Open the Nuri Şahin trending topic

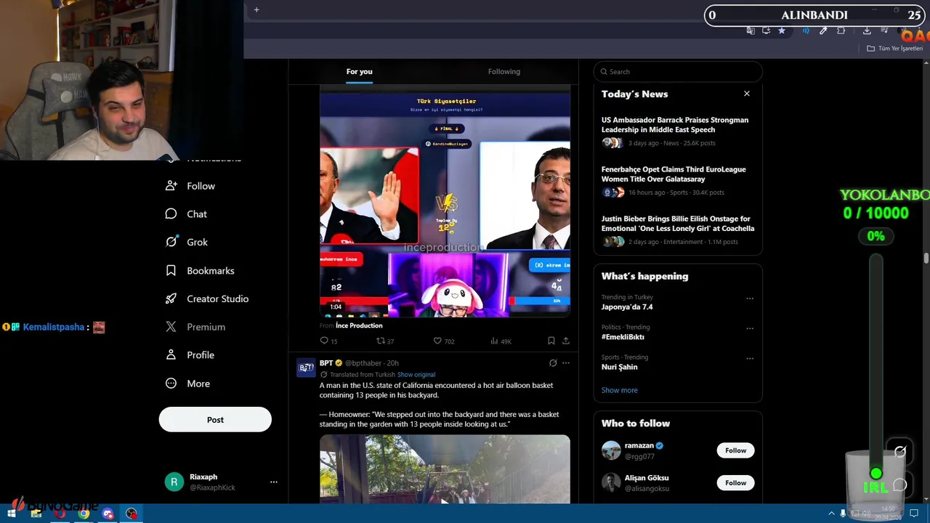tap(619, 367)
